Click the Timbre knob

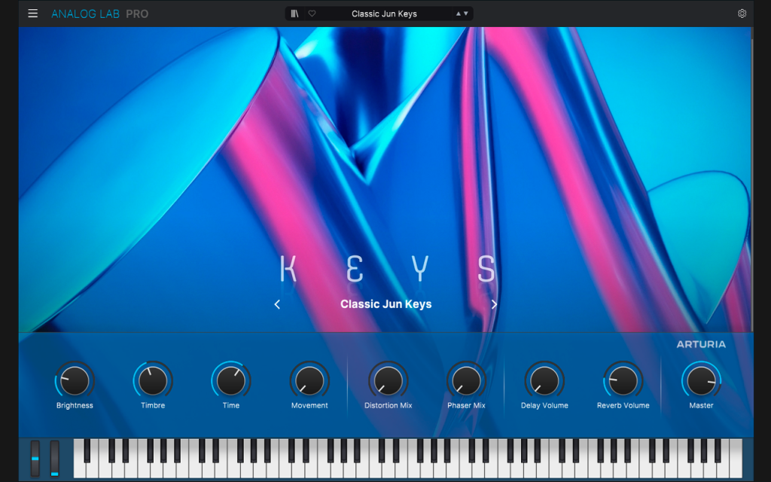(x=153, y=380)
